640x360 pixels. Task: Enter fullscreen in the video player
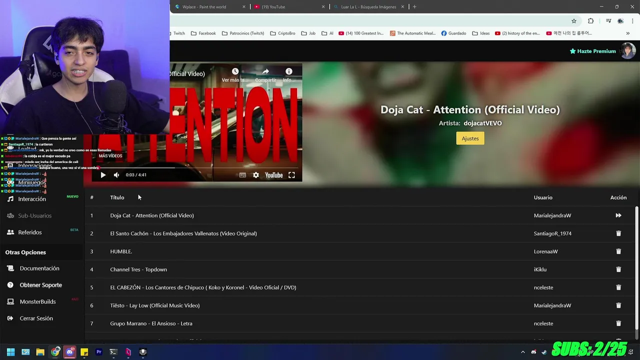(291, 175)
